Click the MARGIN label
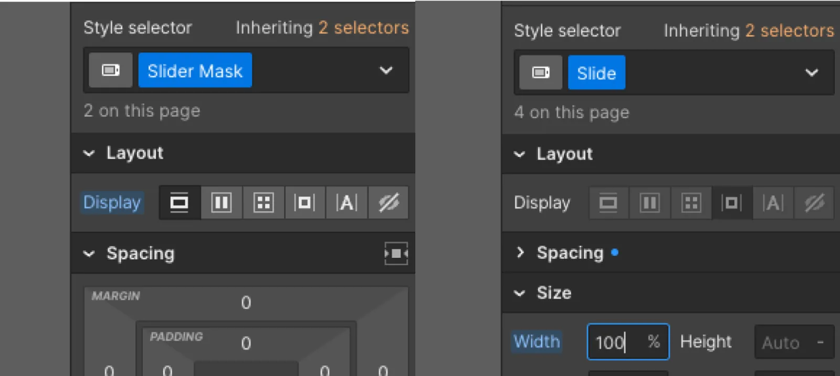The width and height of the screenshot is (840, 376). click(115, 296)
